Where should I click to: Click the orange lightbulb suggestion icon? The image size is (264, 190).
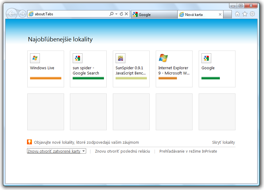[x=29, y=142]
